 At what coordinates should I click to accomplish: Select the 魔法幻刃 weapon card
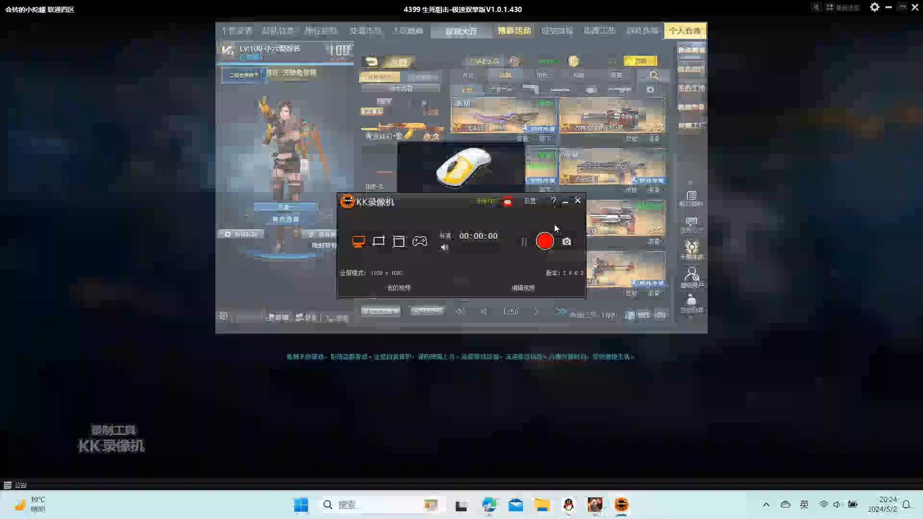pos(503,115)
